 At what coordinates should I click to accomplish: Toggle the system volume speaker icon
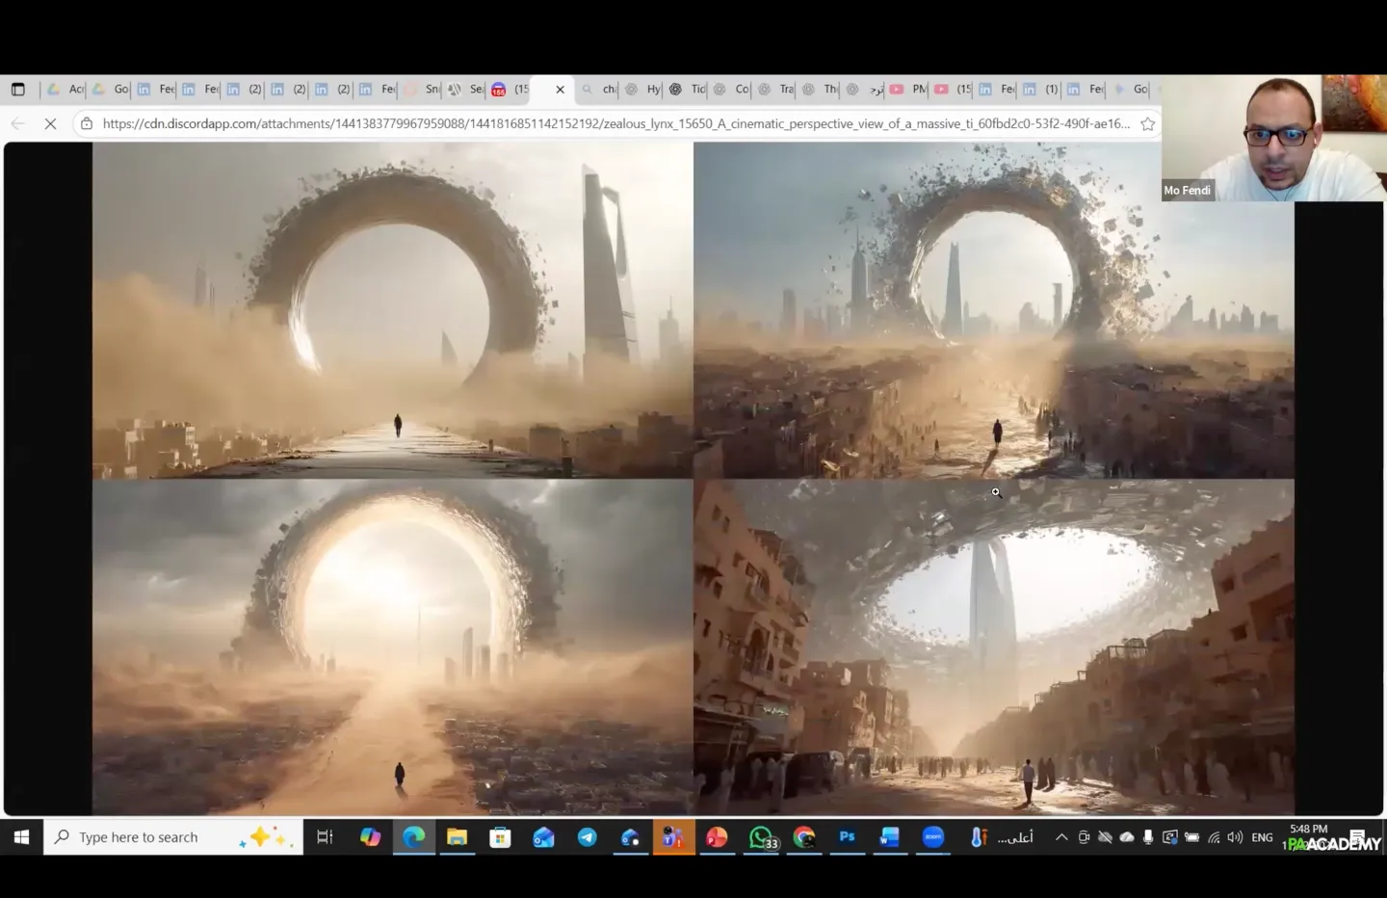point(1235,837)
